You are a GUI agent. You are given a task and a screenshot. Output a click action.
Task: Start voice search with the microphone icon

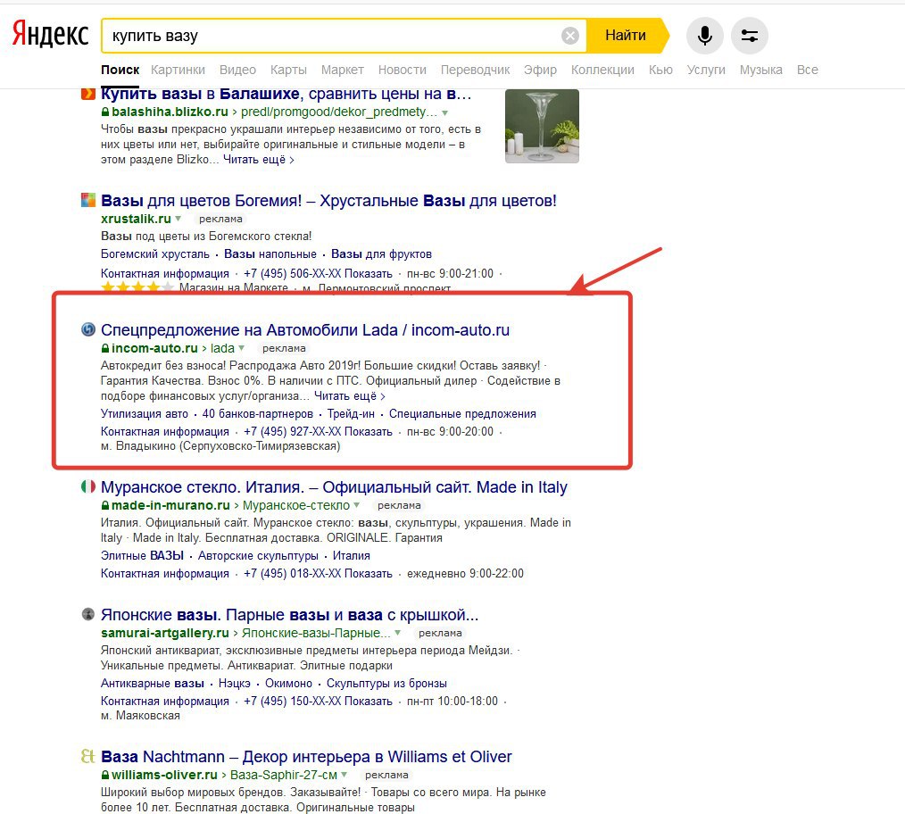[x=704, y=36]
